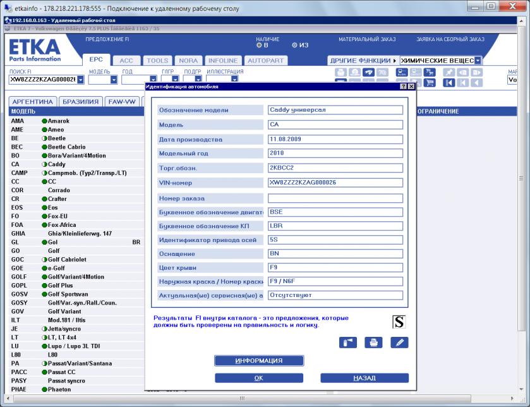This screenshot has height=407, width=530.
Task: Select the АРГЕНТИНА market tab
Action: (33, 102)
